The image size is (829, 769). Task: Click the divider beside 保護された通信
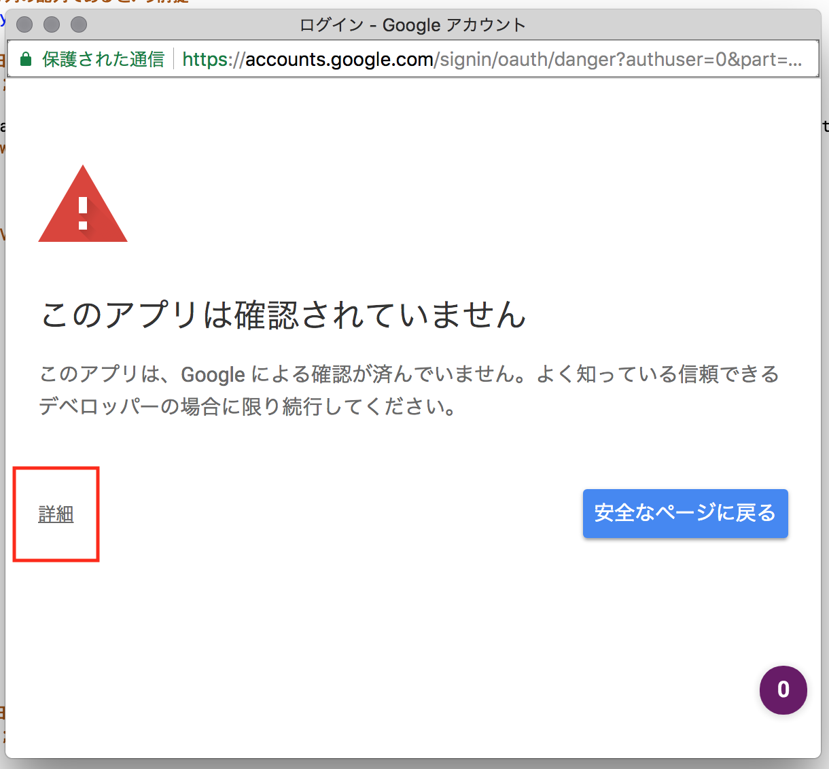tap(174, 60)
